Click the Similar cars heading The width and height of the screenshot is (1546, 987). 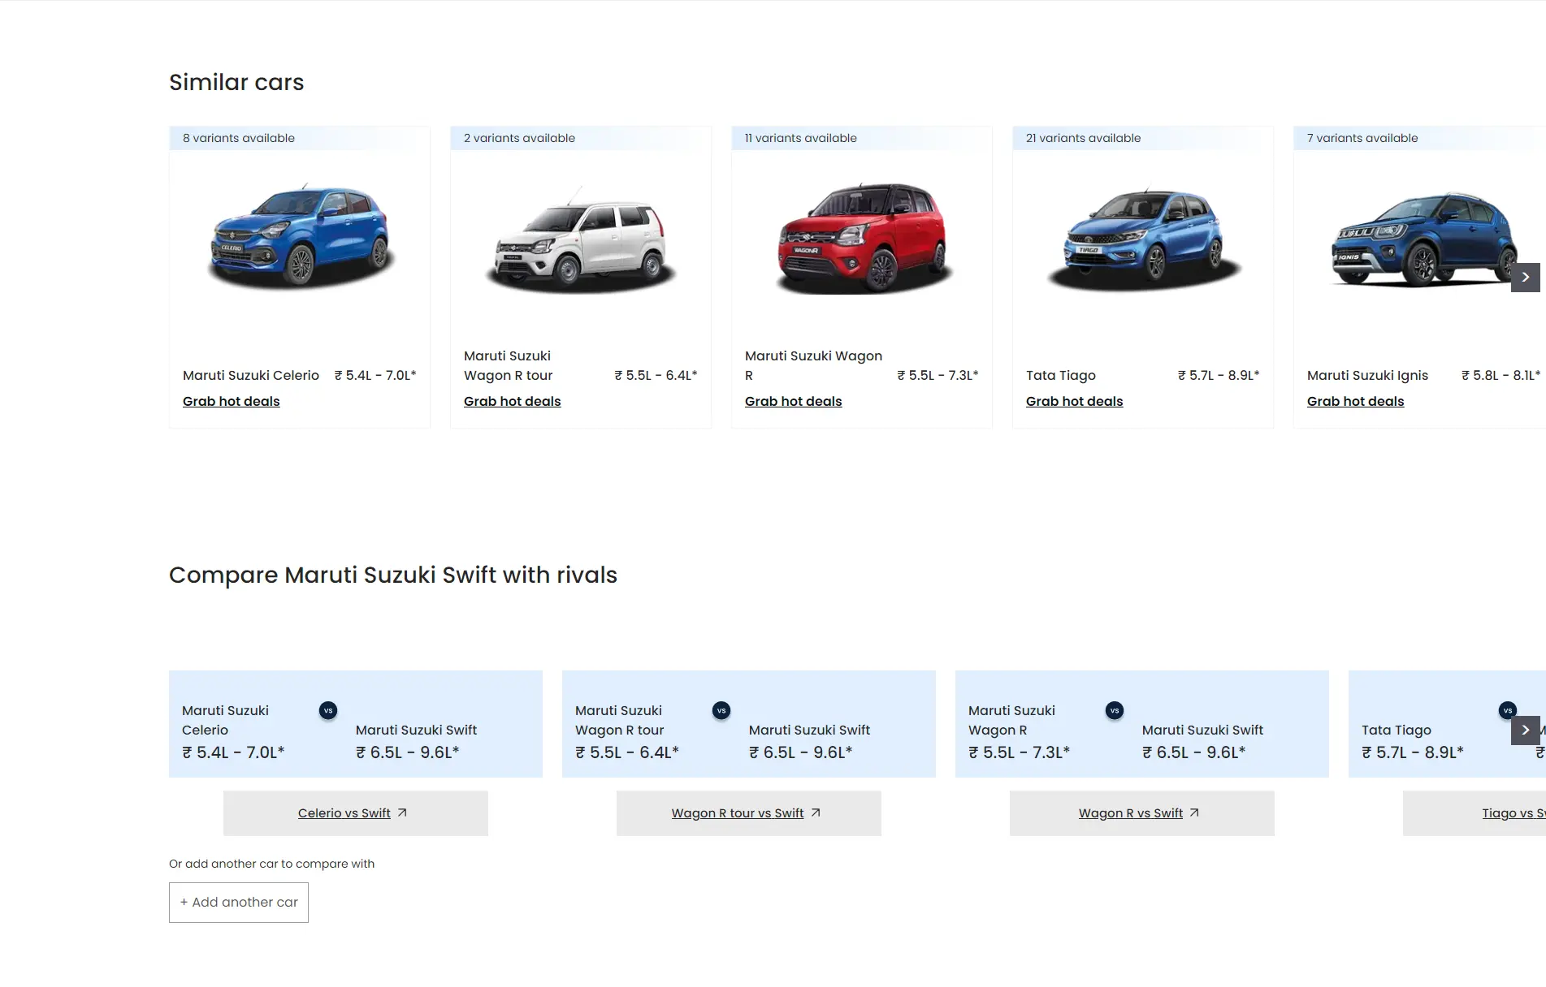tap(236, 82)
